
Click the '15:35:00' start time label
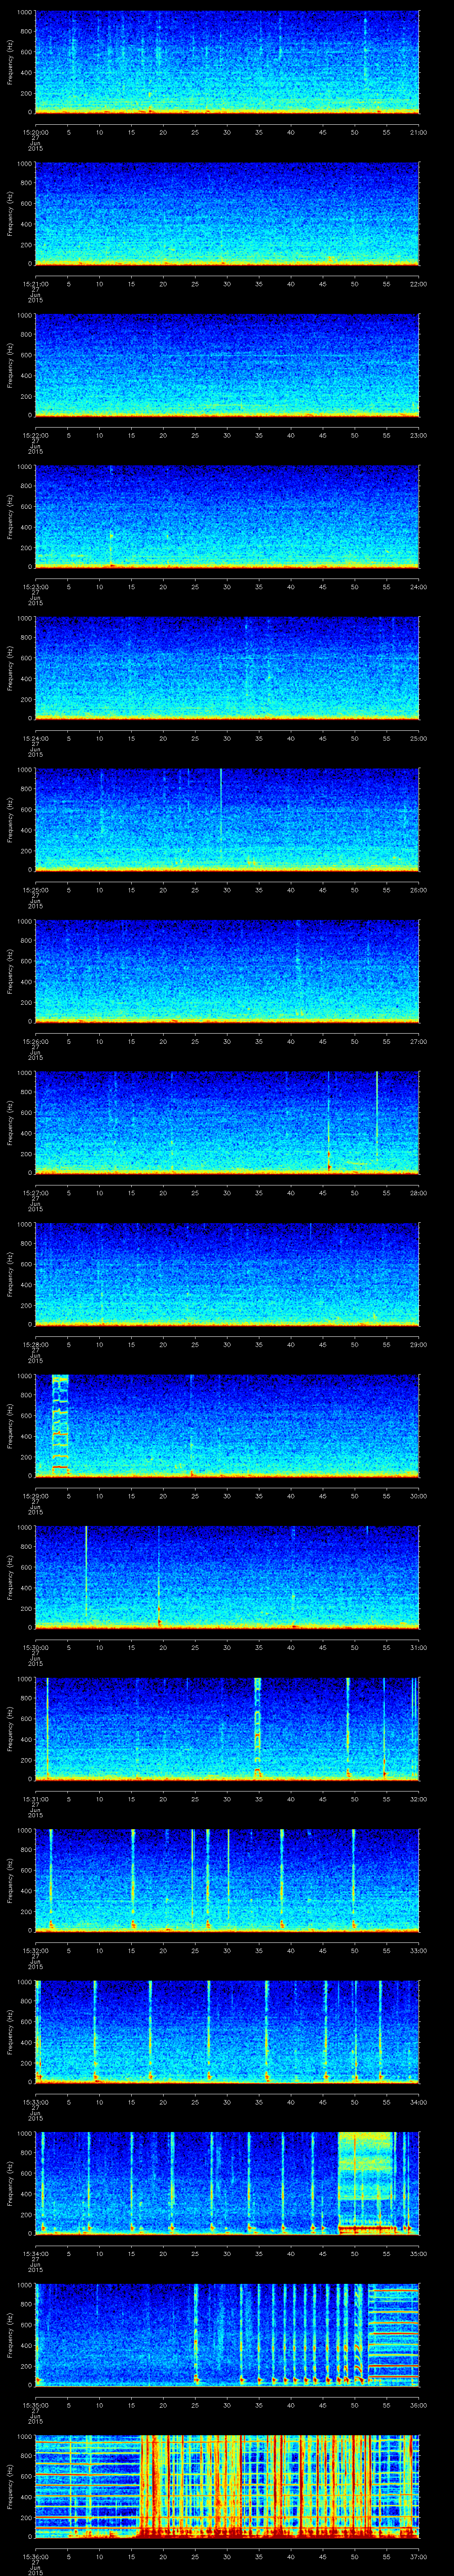click(x=35, y=2404)
